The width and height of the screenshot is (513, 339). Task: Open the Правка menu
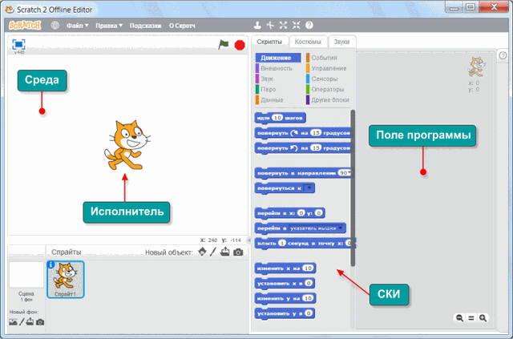pos(109,26)
